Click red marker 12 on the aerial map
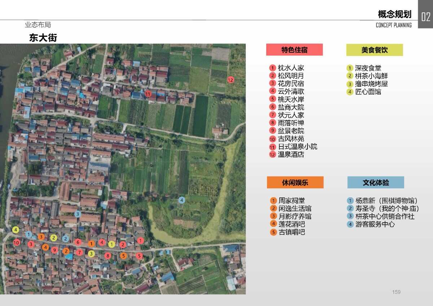The image size is (433, 306). click(231, 80)
